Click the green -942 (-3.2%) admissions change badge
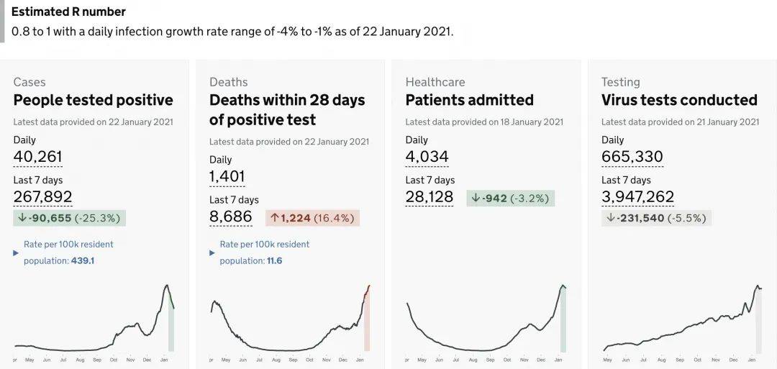Image resolution: width=777 pixels, height=369 pixels. tap(512, 198)
